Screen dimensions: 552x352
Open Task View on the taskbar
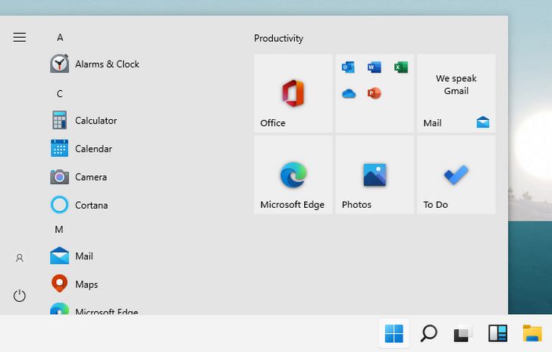click(463, 333)
